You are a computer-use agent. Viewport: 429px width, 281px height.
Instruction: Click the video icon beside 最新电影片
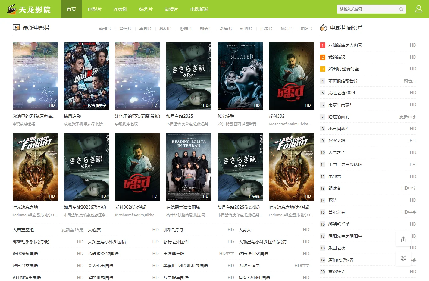[16, 28]
